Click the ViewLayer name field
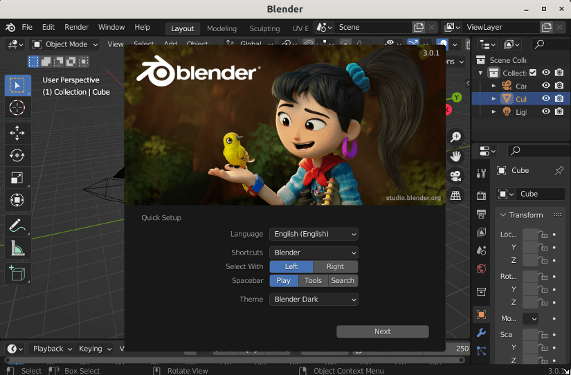This screenshot has width=571, height=375. 500,27
